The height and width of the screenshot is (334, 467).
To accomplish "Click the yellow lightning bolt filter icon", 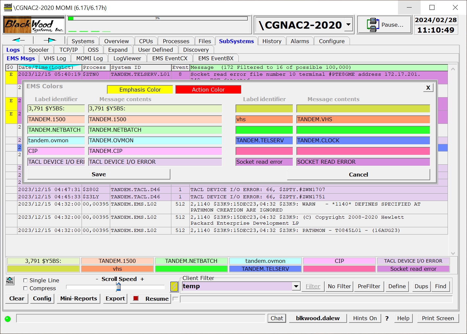I will pos(174,287).
